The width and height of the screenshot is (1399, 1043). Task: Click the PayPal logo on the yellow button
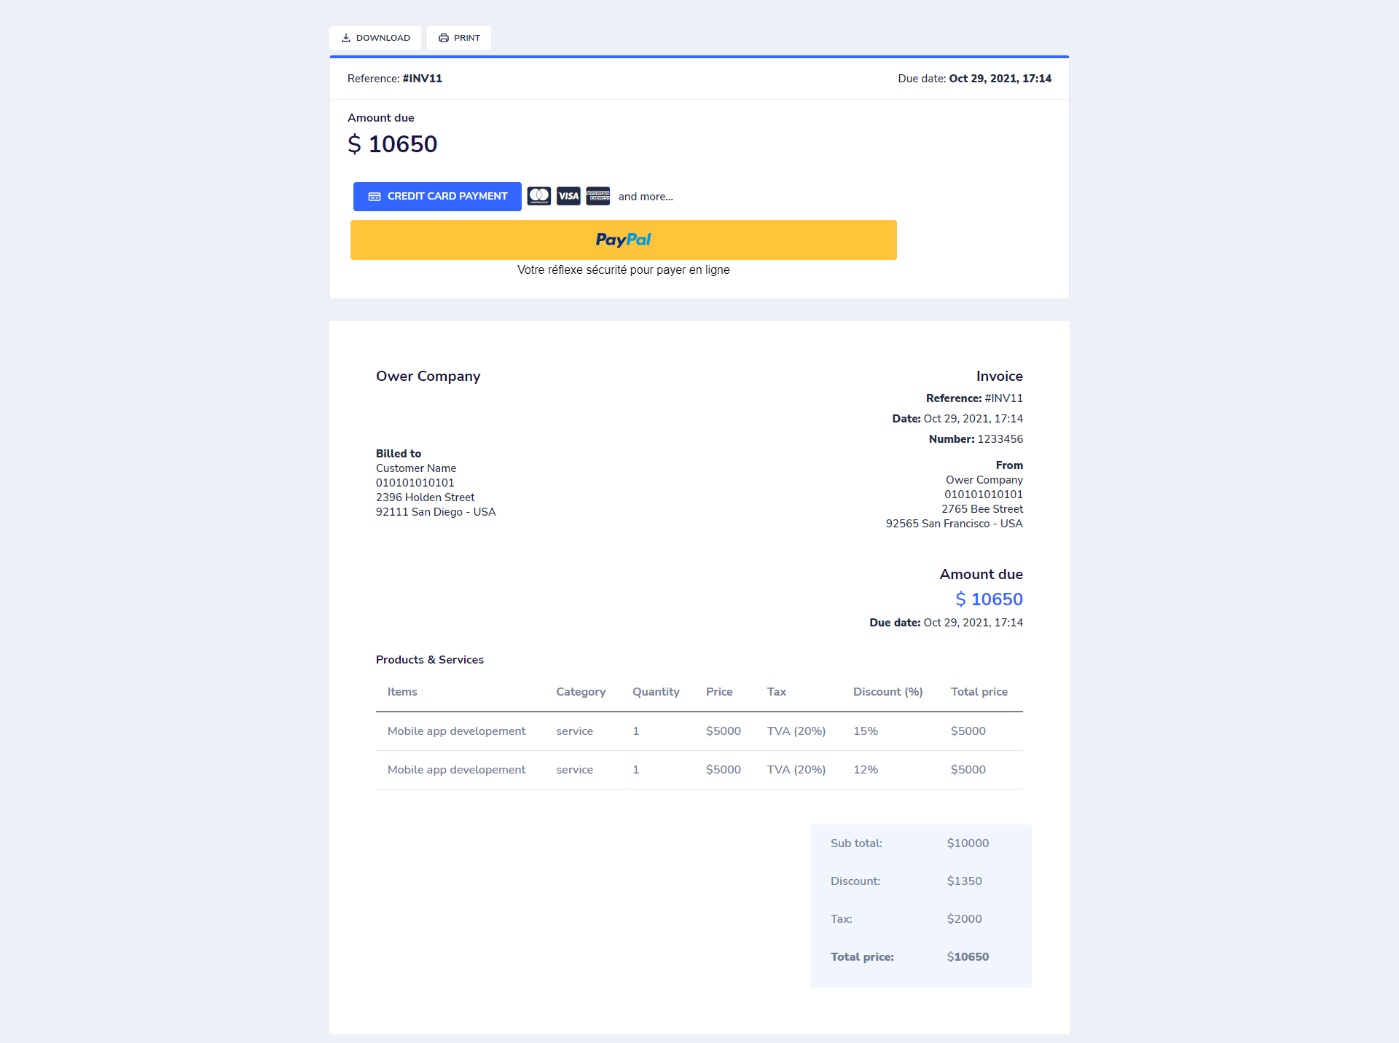click(x=623, y=240)
